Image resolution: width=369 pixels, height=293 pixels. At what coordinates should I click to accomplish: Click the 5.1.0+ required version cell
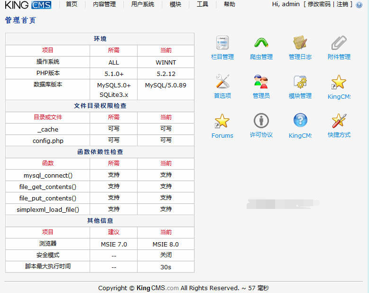coord(114,74)
